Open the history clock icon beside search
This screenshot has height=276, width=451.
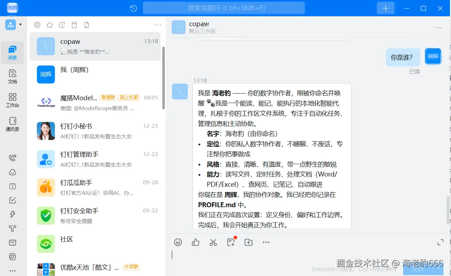click(133, 8)
